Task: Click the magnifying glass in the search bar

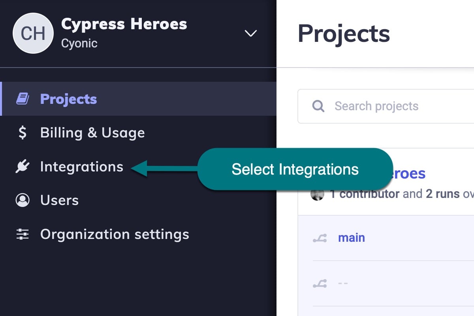Action: click(318, 106)
